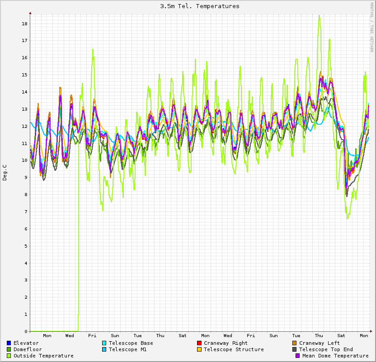Click the 'Telescope Structure' legend label
This screenshot has width=376, height=362.
(x=234, y=349)
